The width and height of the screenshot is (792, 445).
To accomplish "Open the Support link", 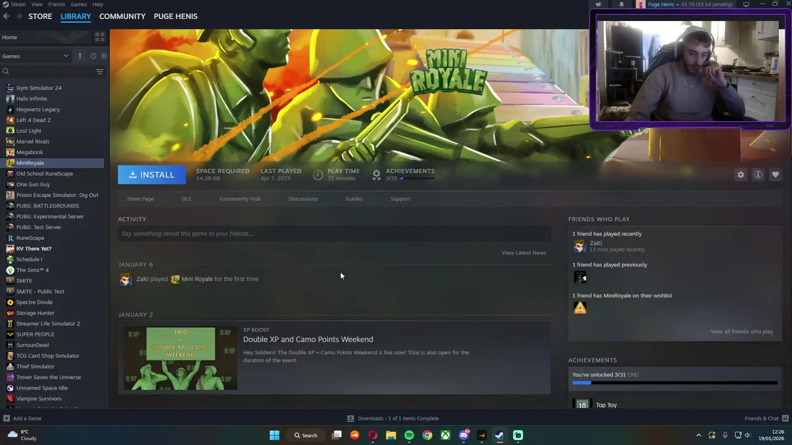I will pyautogui.click(x=400, y=199).
